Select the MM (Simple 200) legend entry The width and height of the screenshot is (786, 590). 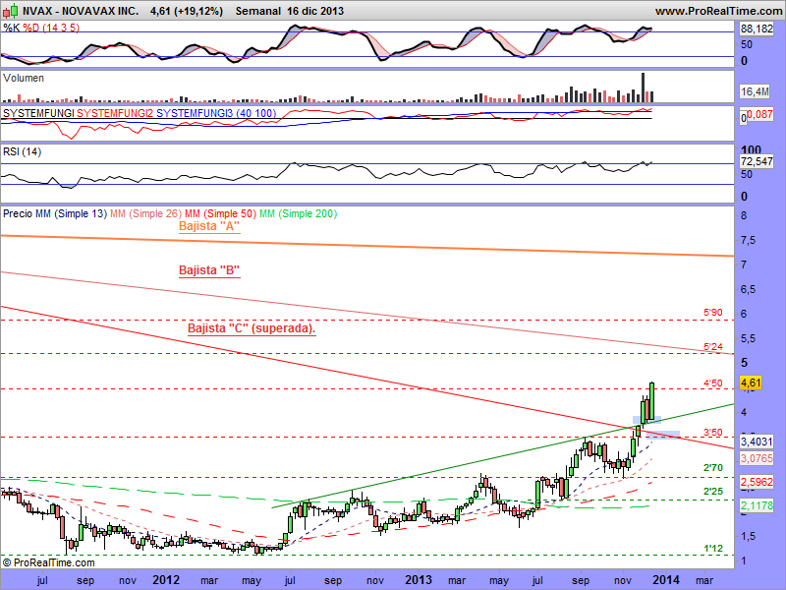pos(298,213)
